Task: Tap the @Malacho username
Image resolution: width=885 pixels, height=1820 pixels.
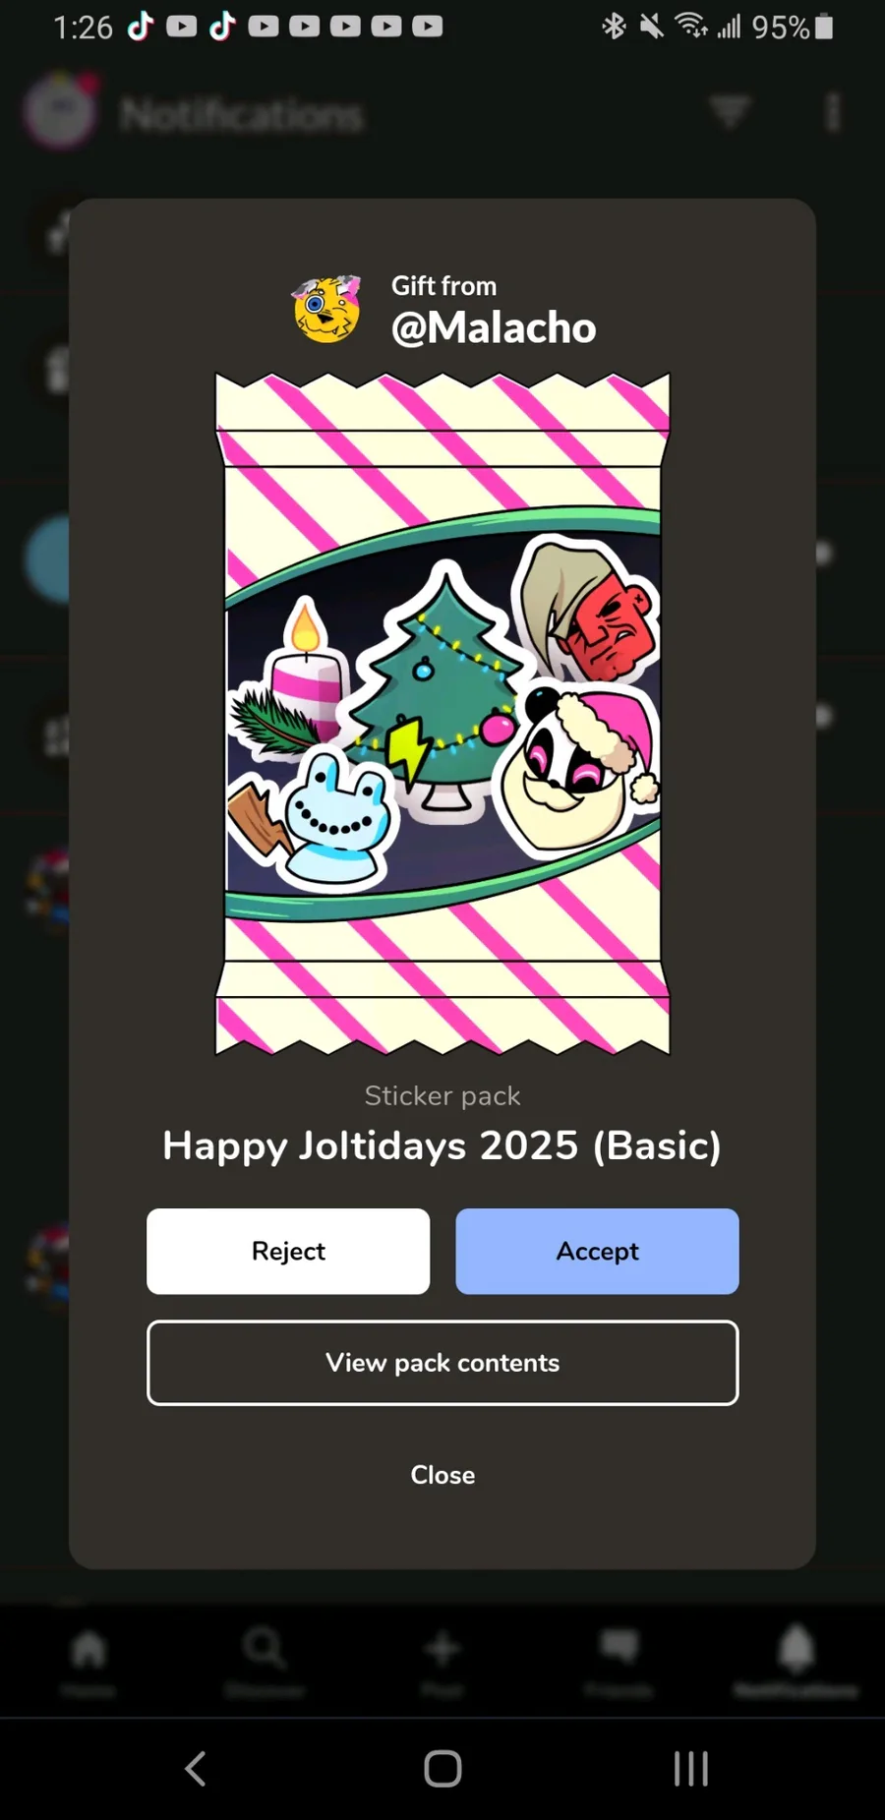Action: pos(494,328)
